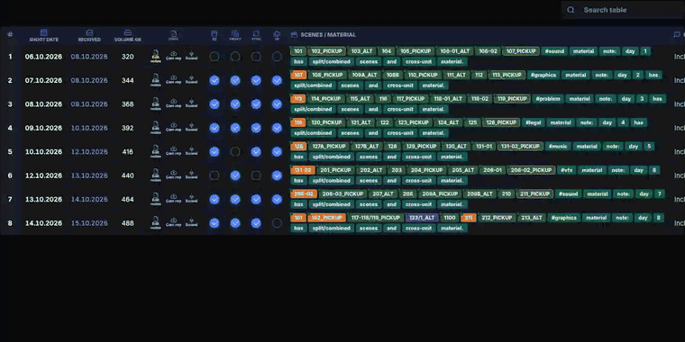Screen dimensions: 685x342
Task: Click the #graphics tag in row 2
Action: pos(543,75)
